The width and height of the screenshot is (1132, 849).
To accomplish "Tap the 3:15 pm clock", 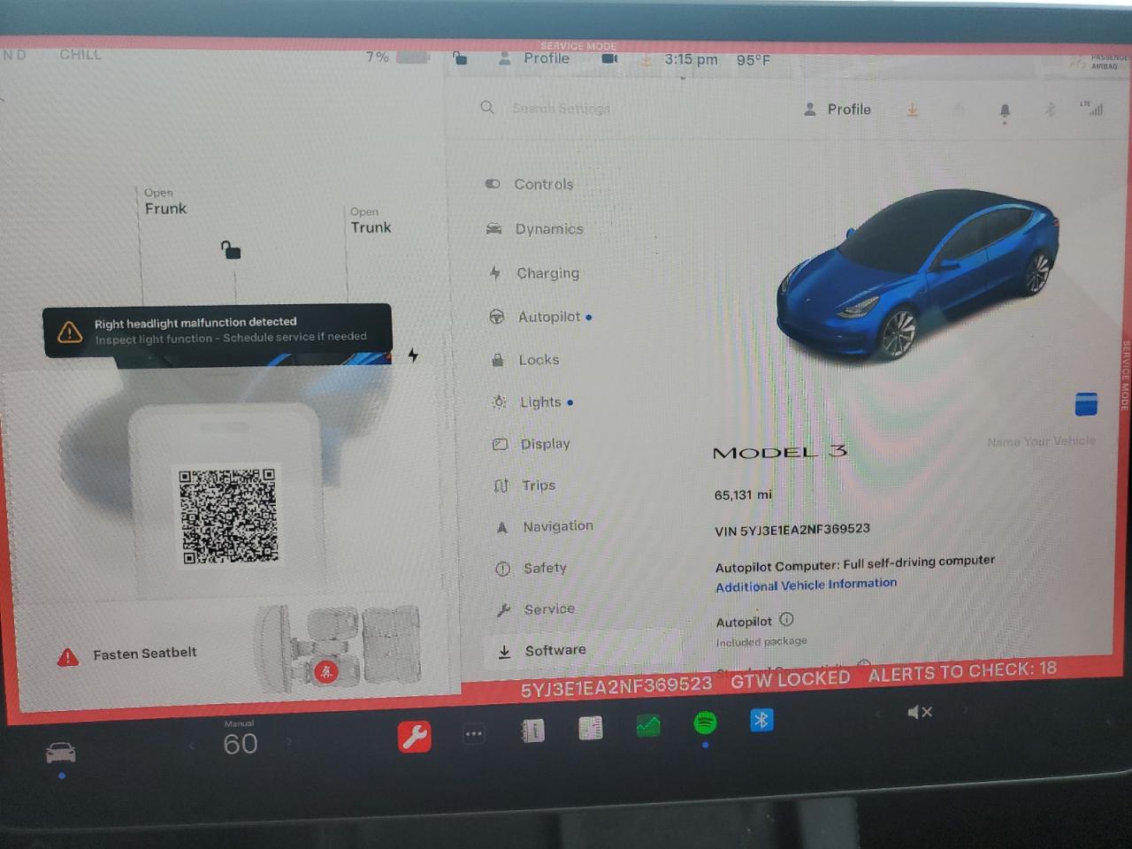I will pos(691,59).
